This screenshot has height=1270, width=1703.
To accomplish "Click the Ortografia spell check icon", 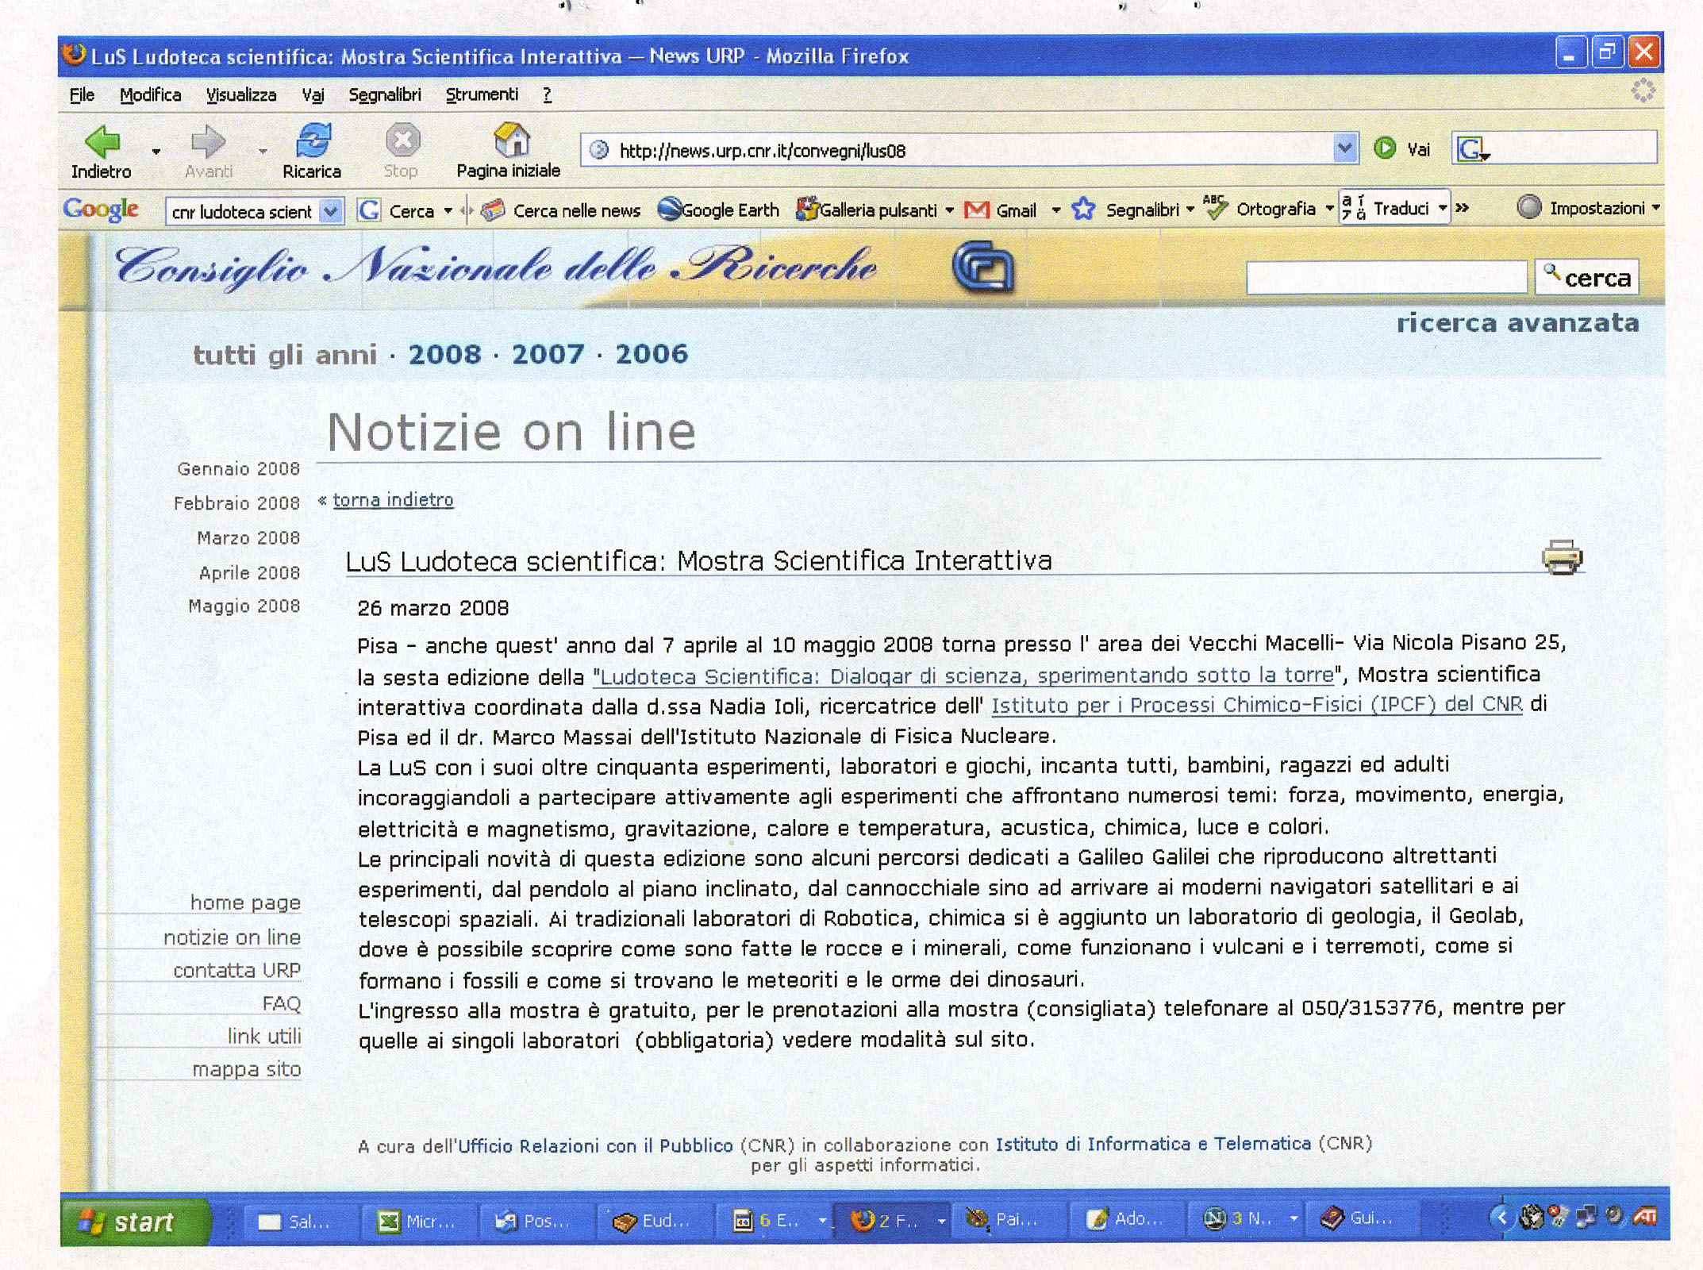I will click(1214, 208).
